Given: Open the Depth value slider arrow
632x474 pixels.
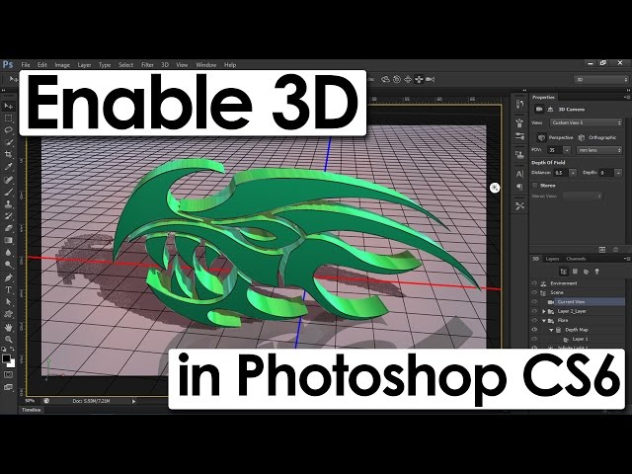Looking at the screenshot, I should click(618, 173).
